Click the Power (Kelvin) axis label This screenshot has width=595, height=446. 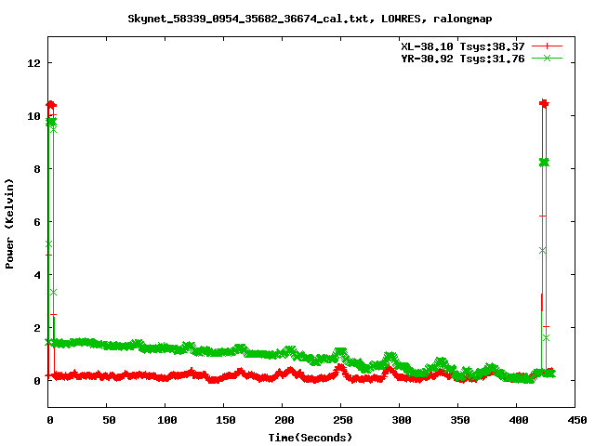coord(9,224)
